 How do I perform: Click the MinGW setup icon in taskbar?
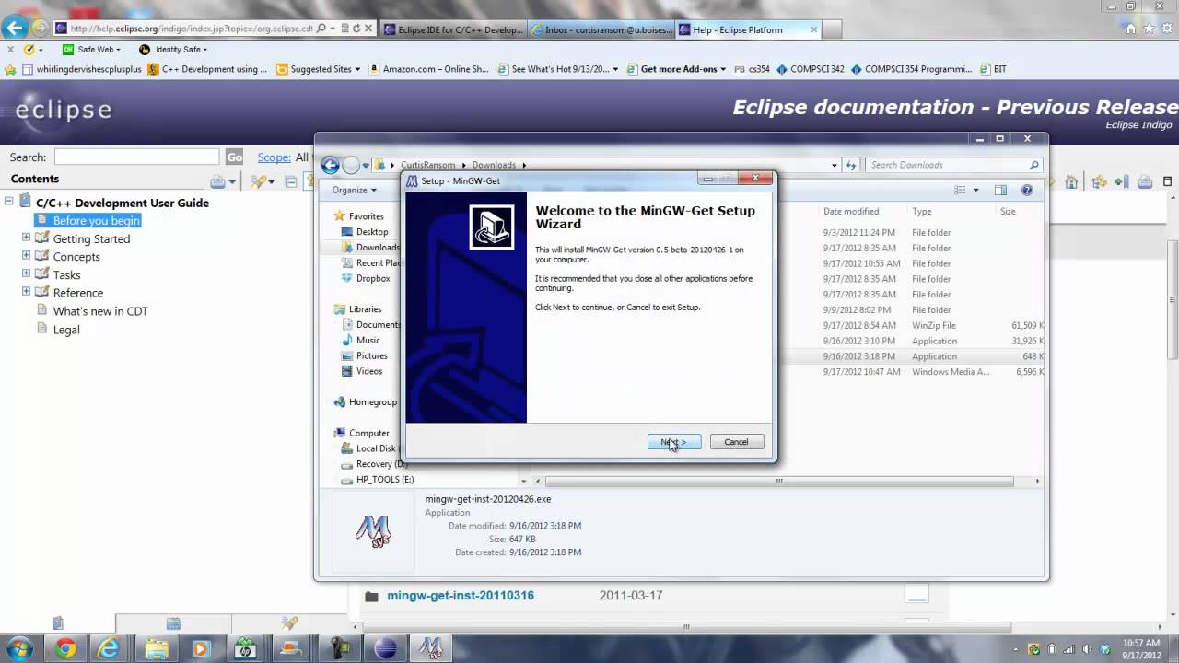coord(430,648)
